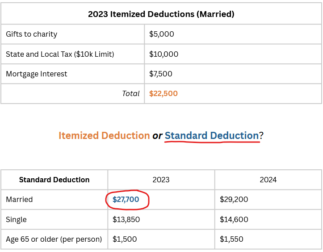
Task: Select the $13,850 single 2023 value
Action: pyautogui.click(x=126, y=219)
